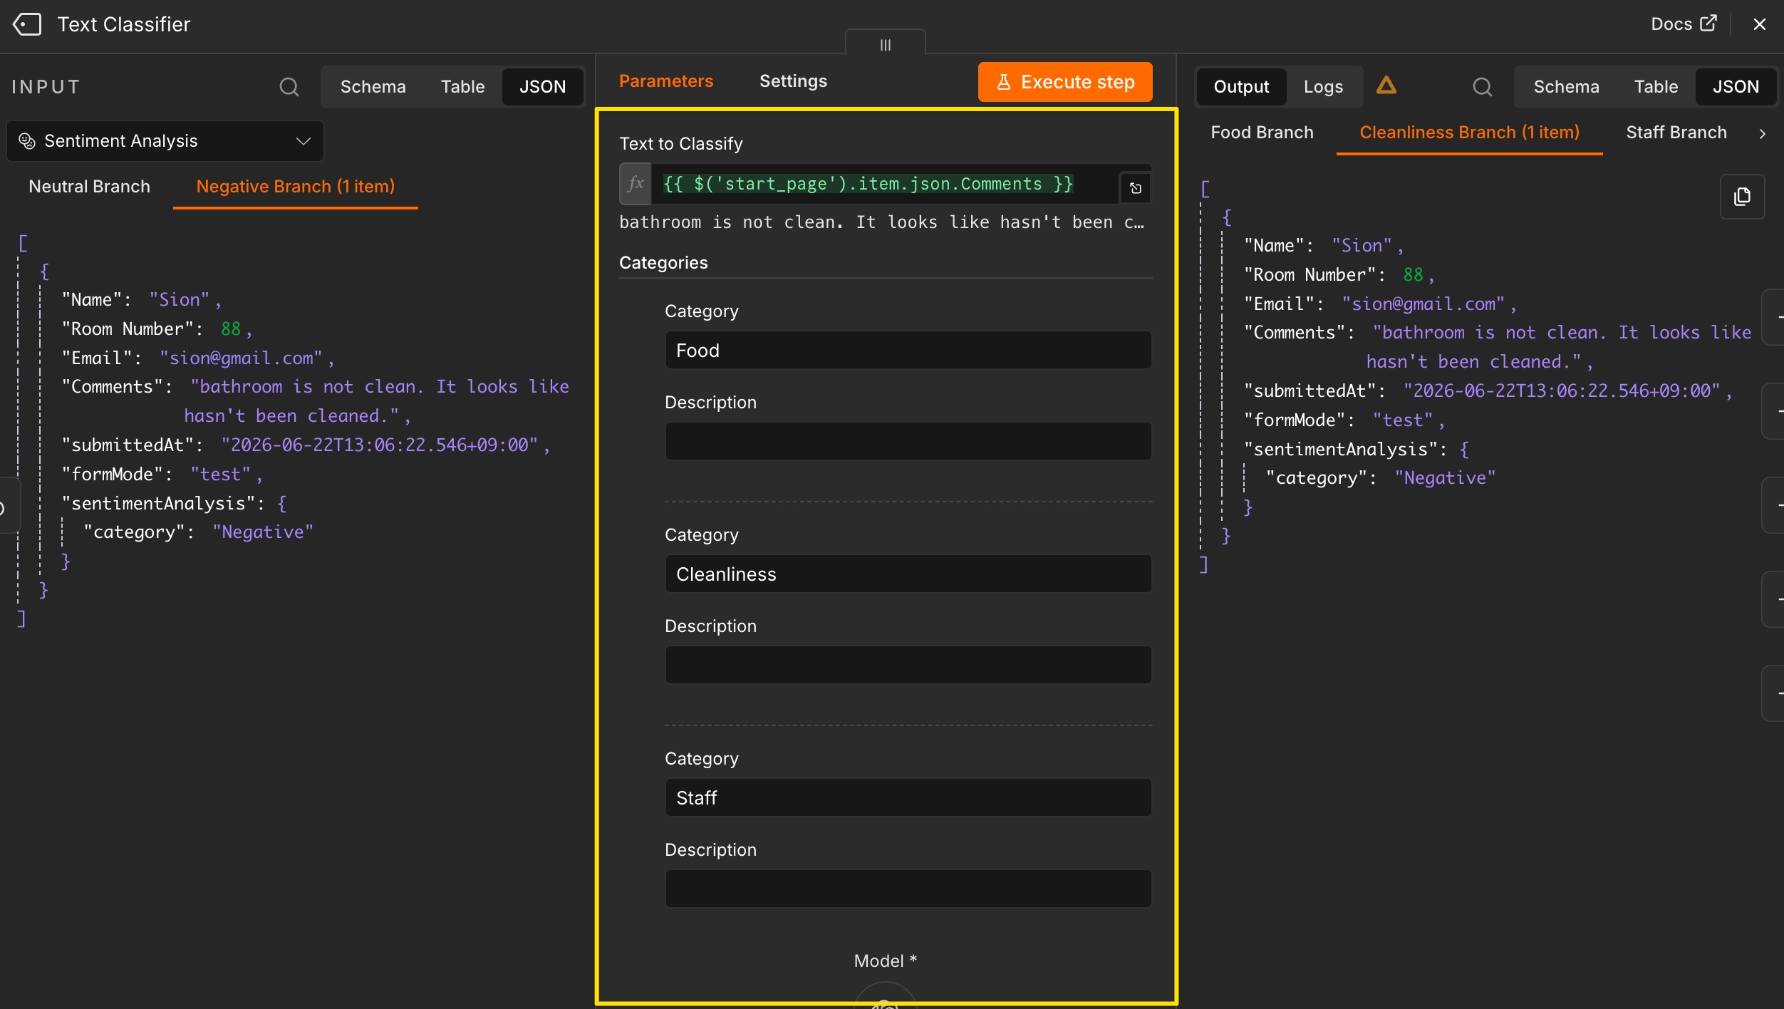Click the Execute step button

1065,82
